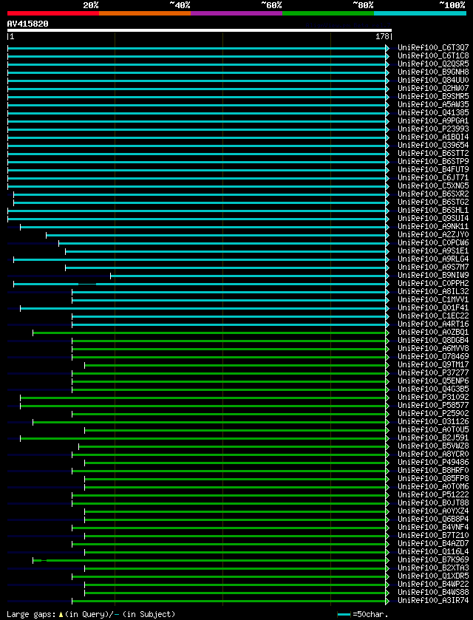Click the green alignment bar for A0ZBQ1

pyautogui.click(x=211, y=333)
